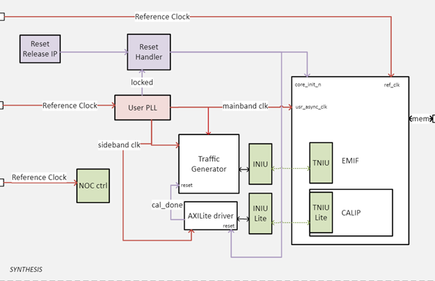
Task: Click the TNIU block inside EMIF
Action: pyautogui.click(x=321, y=163)
